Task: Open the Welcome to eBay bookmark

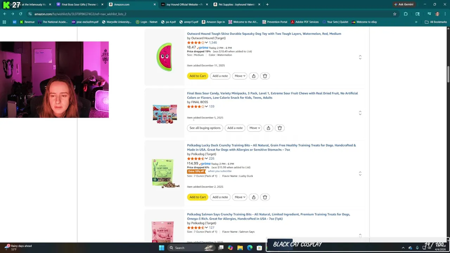Action: pyautogui.click(x=364, y=22)
